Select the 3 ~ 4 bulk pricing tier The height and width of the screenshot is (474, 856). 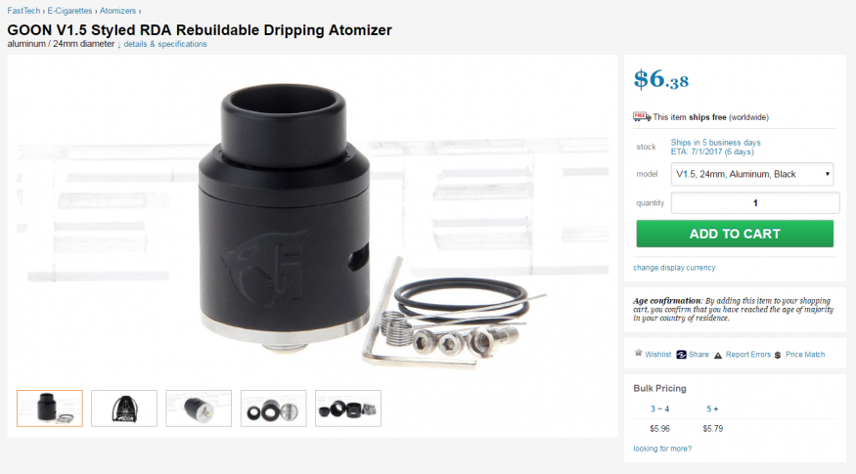[x=659, y=409]
